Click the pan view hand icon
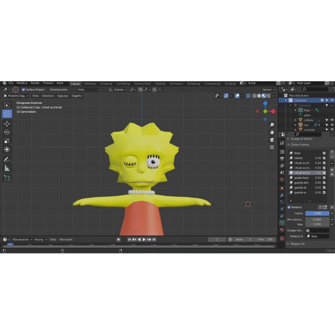 (272, 132)
